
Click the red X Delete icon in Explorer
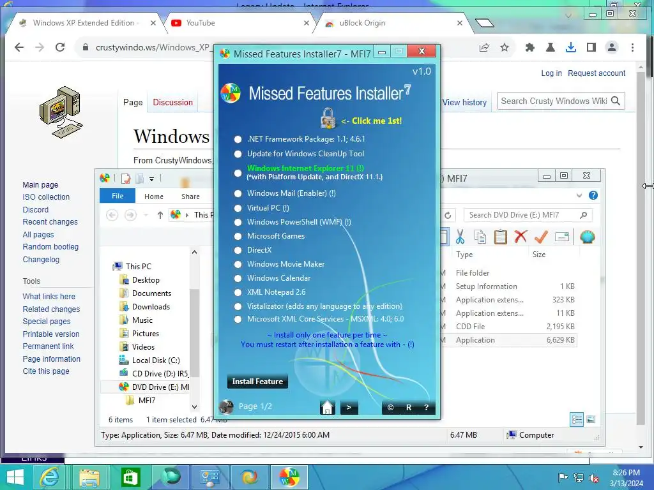[x=520, y=237]
